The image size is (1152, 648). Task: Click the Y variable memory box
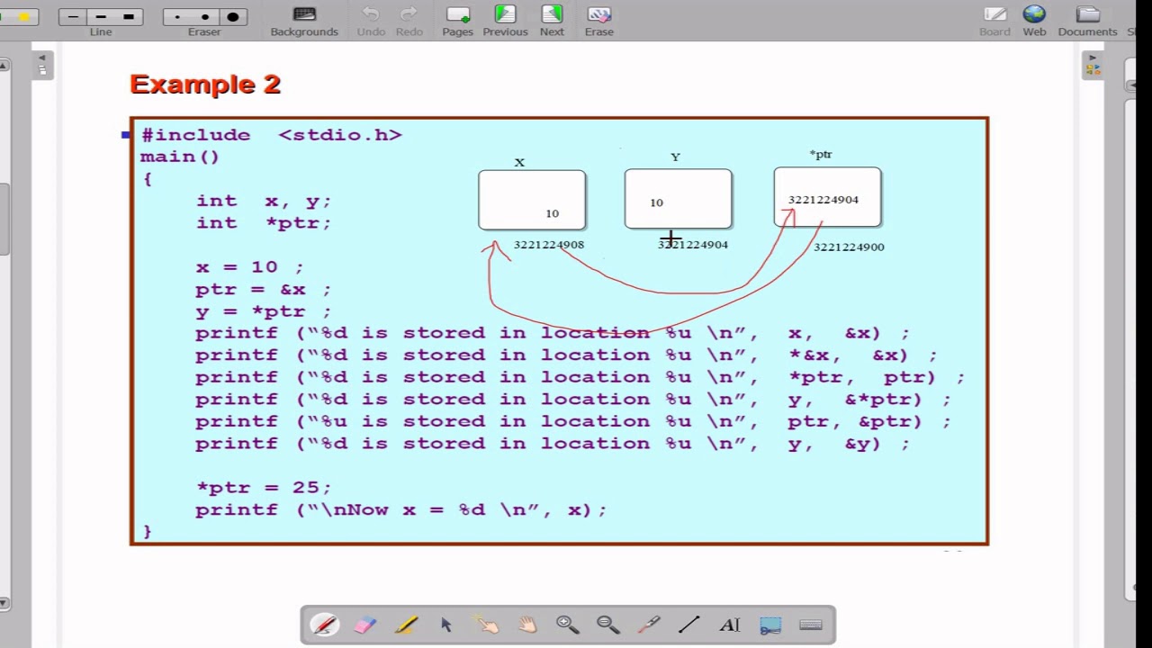point(679,198)
